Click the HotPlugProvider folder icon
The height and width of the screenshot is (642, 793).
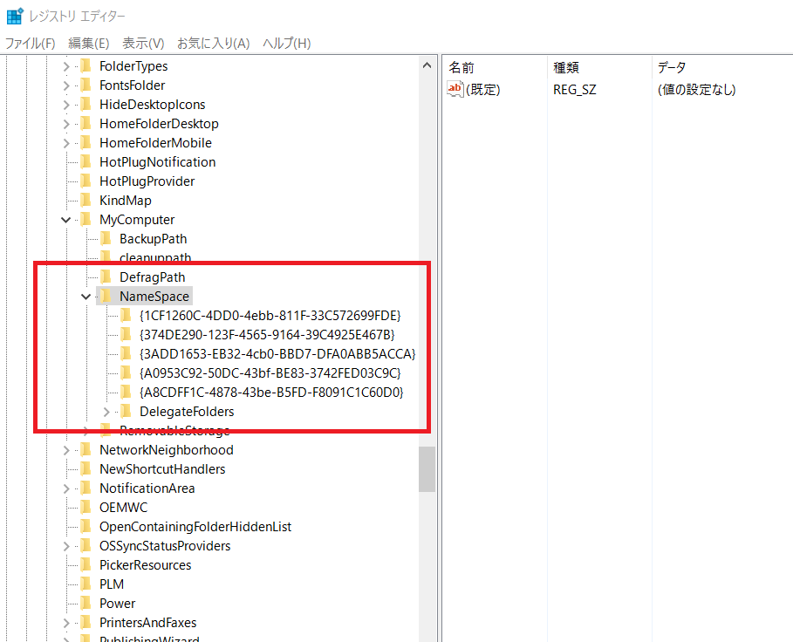coord(86,181)
